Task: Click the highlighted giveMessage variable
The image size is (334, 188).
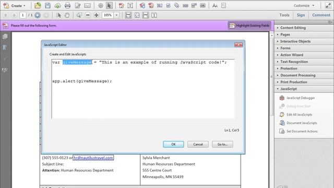Action: tap(77, 62)
